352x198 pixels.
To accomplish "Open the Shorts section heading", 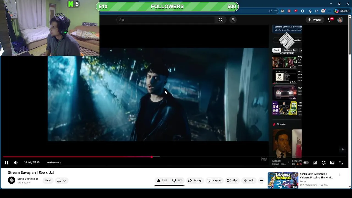I will (281, 125).
